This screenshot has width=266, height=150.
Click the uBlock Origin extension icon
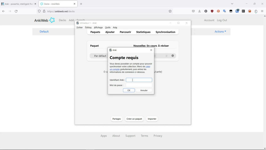click(x=212, y=11)
